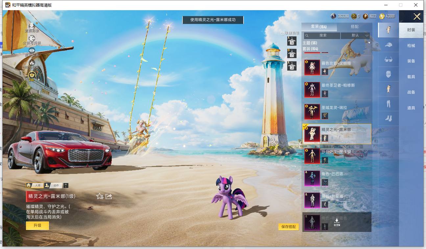Click small set icon under 沙丘之主-图卡蒙

[x=325, y=160]
